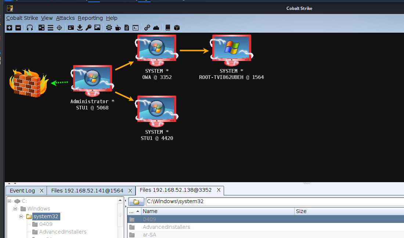
Task: Open the Cobalt Strike menu
Action: (22, 18)
